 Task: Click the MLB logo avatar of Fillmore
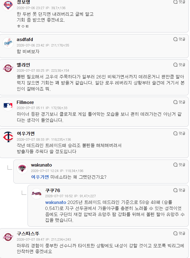pos(8,105)
